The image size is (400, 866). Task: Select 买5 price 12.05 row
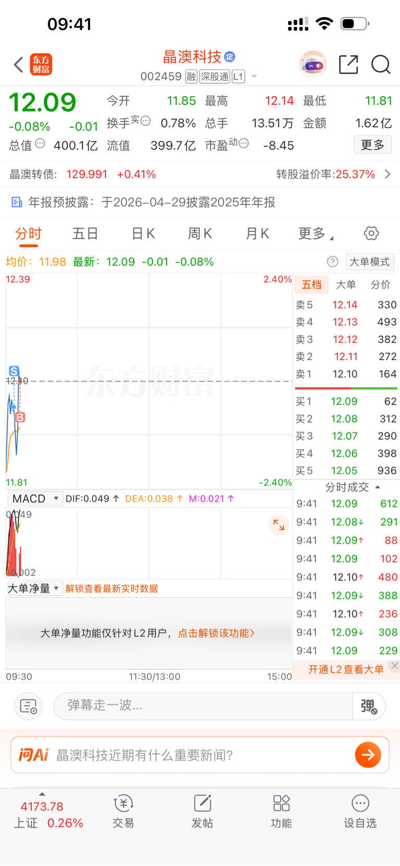pyautogui.click(x=346, y=471)
